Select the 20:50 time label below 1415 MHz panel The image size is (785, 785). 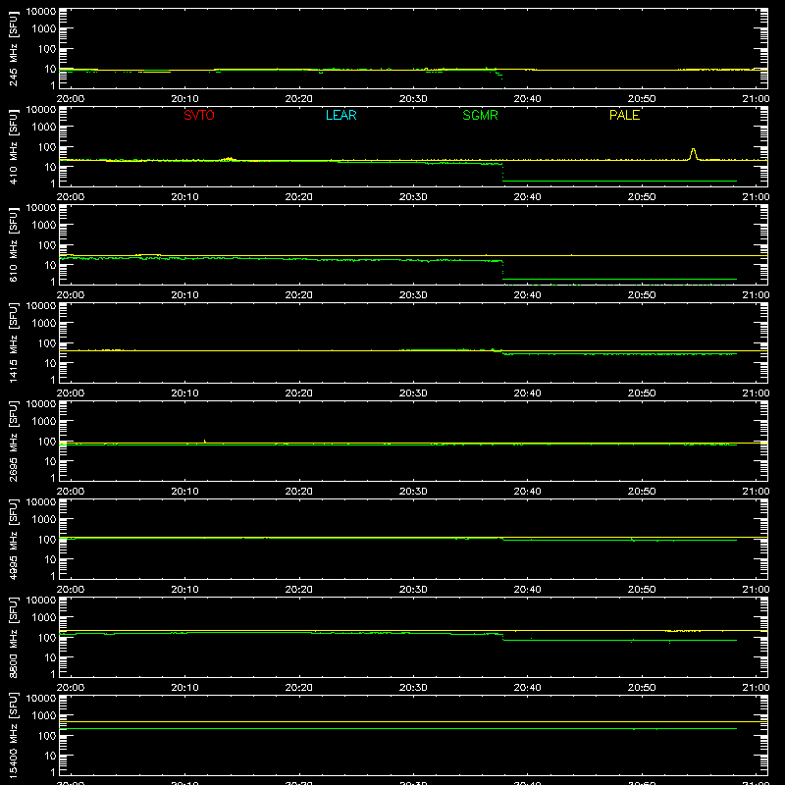pyautogui.click(x=642, y=393)
